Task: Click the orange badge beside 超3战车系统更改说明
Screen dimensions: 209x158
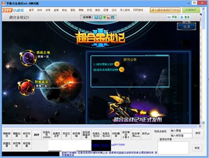Action: coord(122,70)
